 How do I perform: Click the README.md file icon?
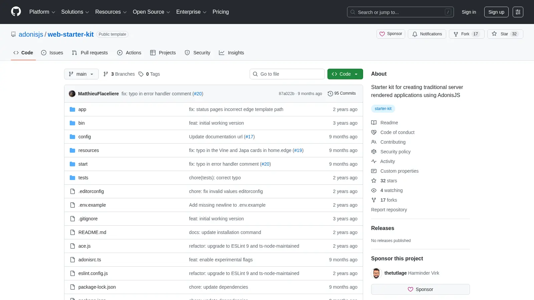pos(72,232)
